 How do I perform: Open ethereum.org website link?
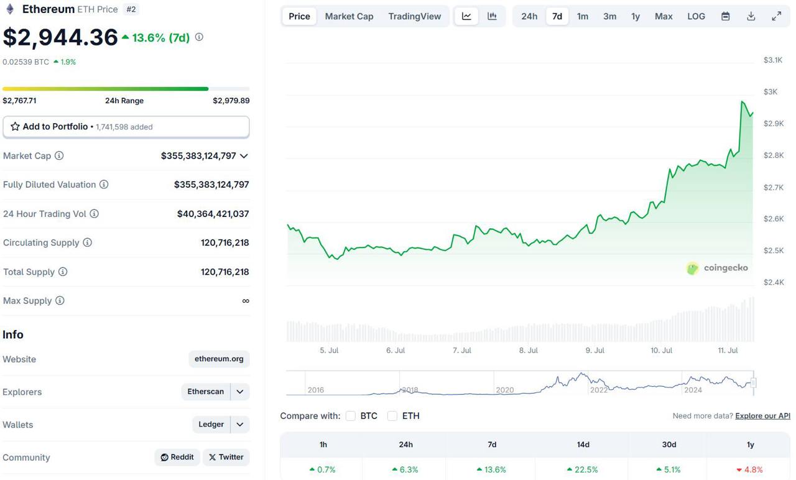pos(219,359)
